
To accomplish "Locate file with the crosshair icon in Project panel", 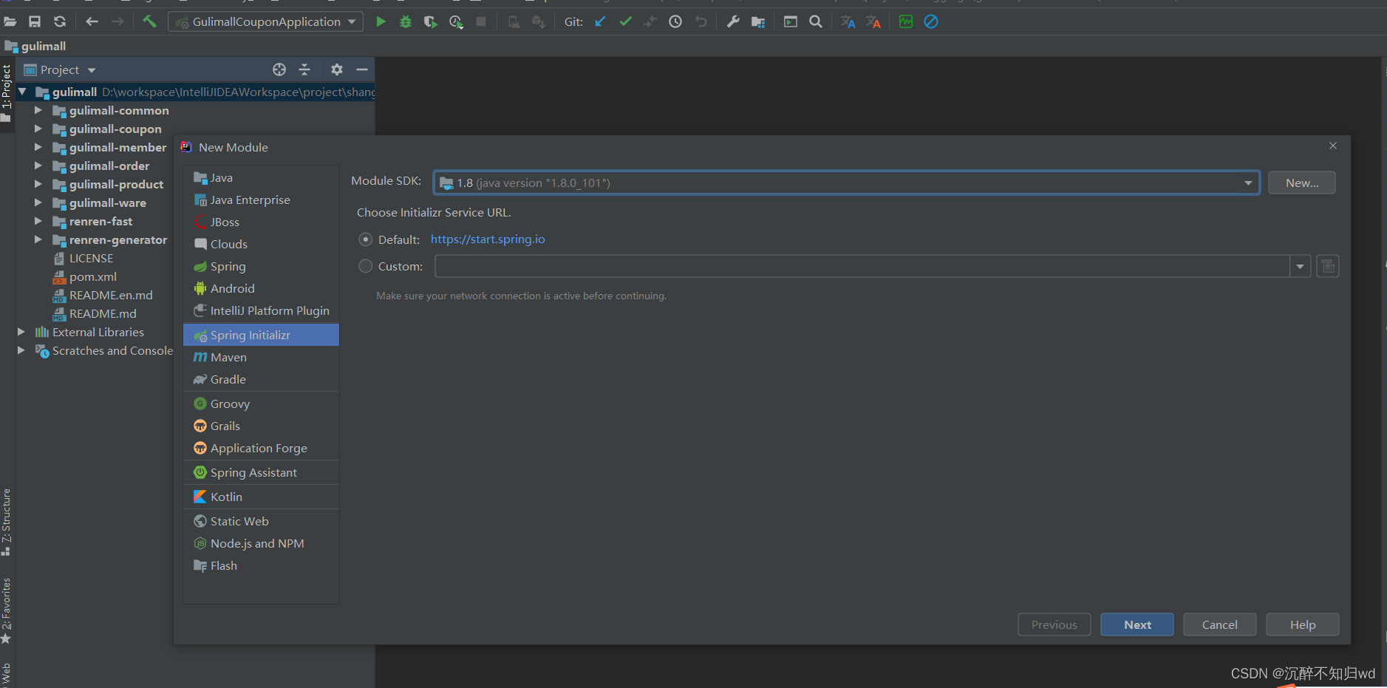I will point(279,69).
